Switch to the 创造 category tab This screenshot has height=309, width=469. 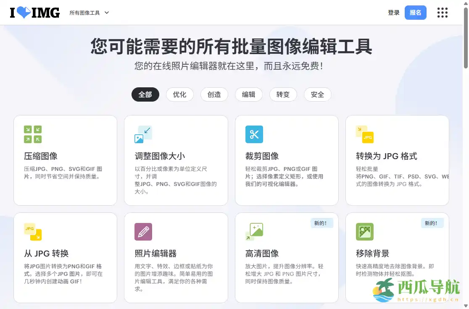(214, 94)
